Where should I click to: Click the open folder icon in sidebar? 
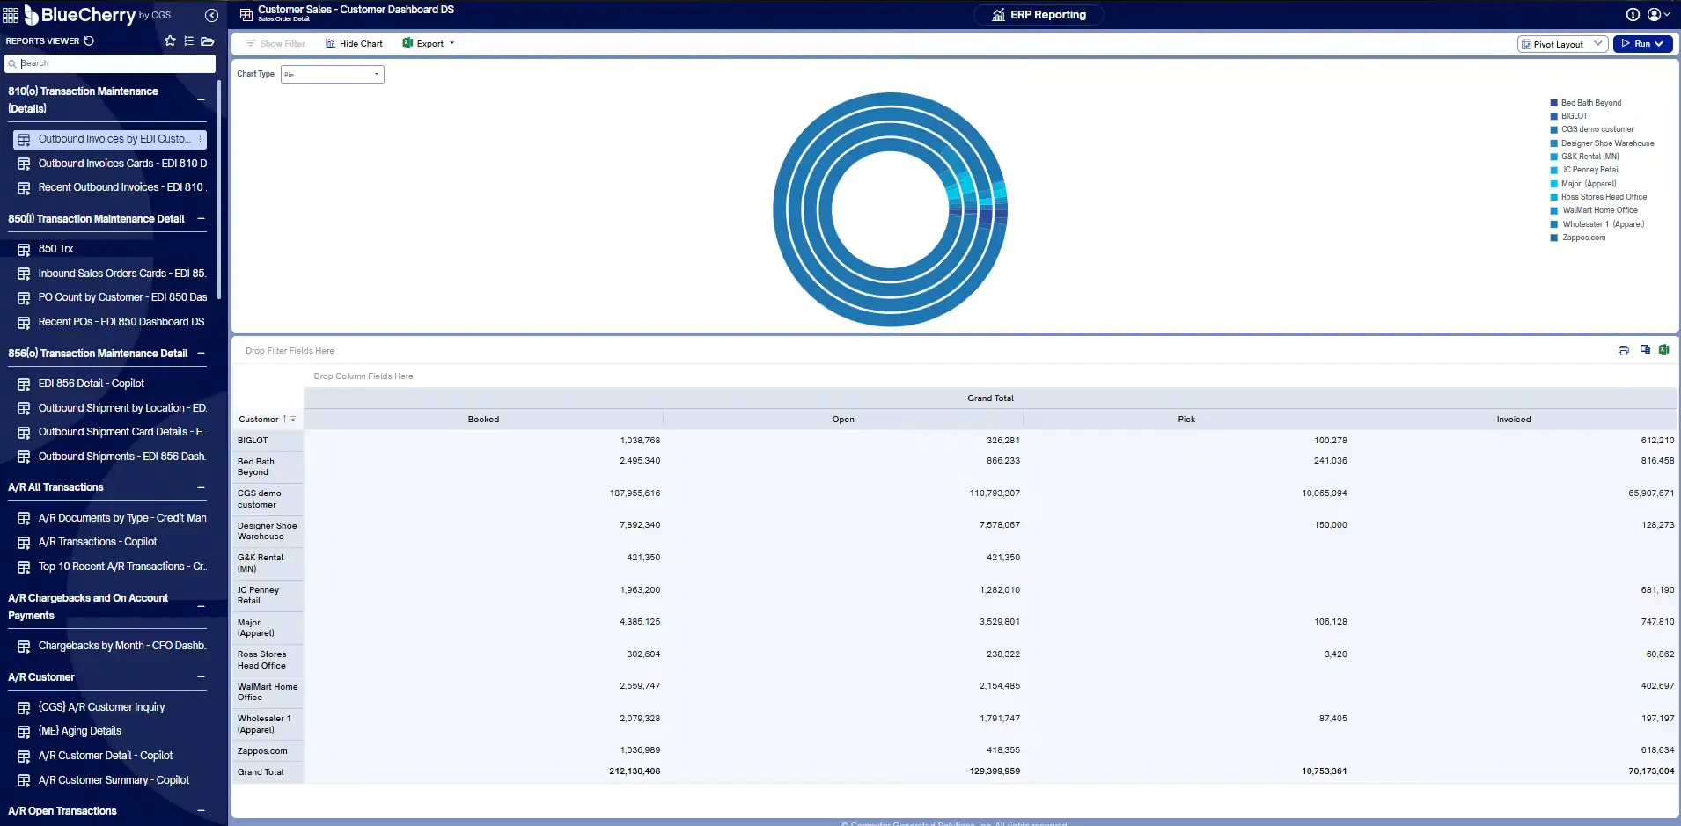pos(208,40)
